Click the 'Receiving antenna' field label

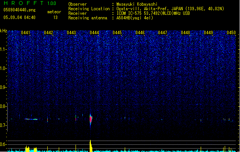coord(88,18)
